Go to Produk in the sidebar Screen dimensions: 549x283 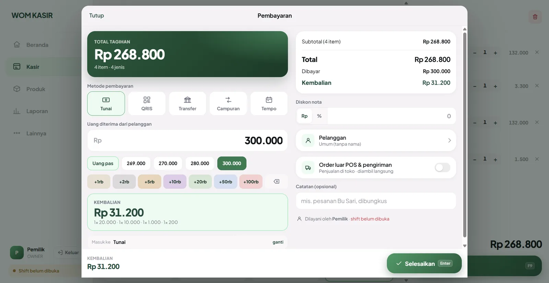43,89
